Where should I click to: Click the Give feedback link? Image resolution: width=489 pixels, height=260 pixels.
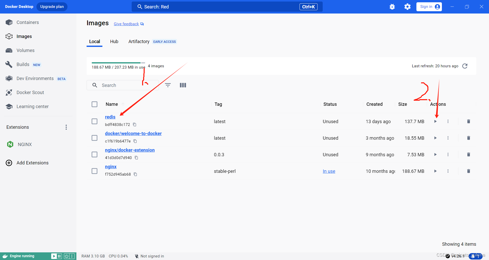[126, 24]
